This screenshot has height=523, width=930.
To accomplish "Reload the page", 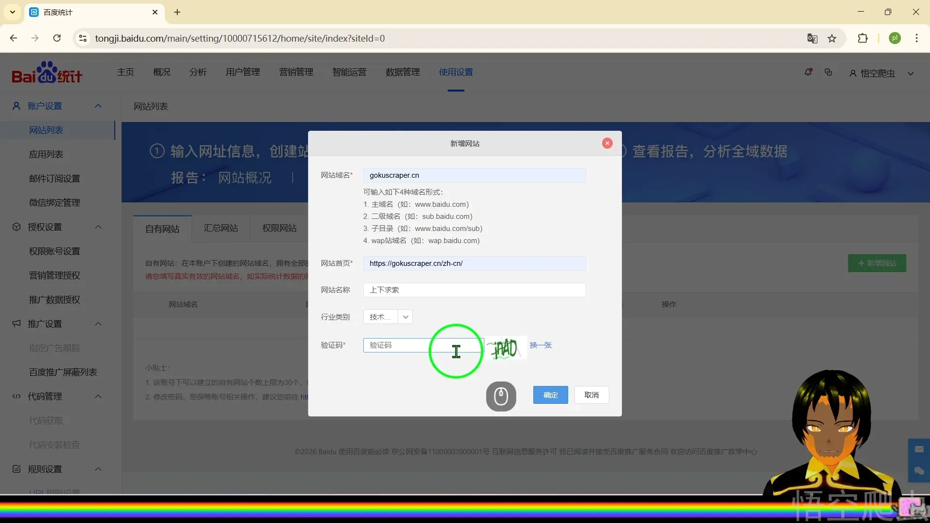I will (57, 38).
